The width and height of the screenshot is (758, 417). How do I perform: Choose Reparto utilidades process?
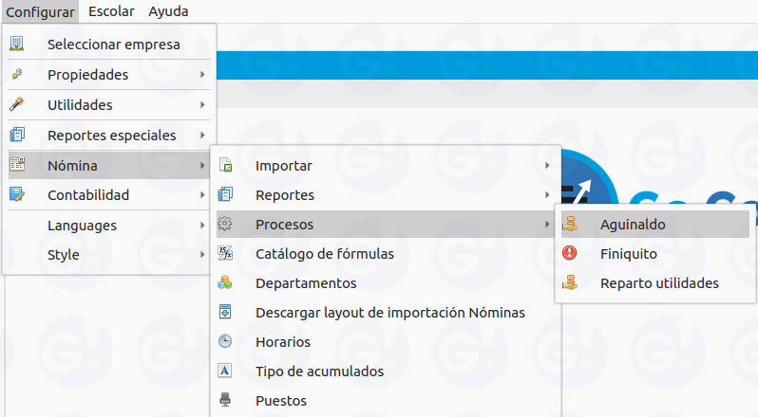click(659, 283)
